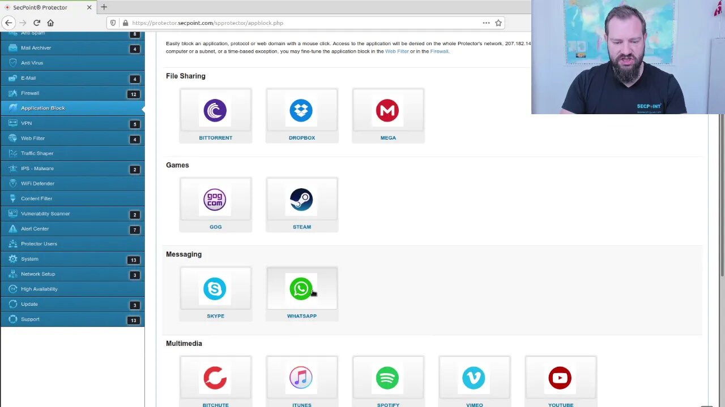This screenshot has height=407, width=725.
Task: Open Anti Virus sidebar section
Action: pyautogui.click(x=72, y=63)
